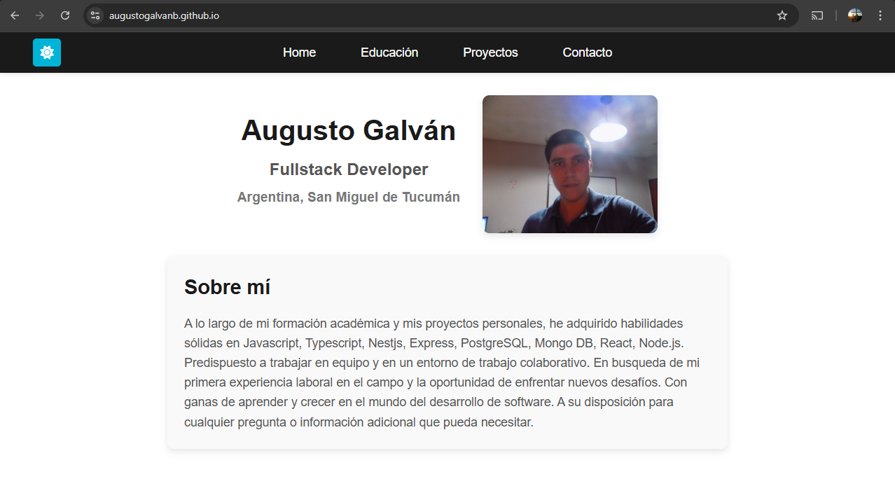Open the Chrome three-dot menu
This screenshot has height=479, width=895.
pos(880,15)
